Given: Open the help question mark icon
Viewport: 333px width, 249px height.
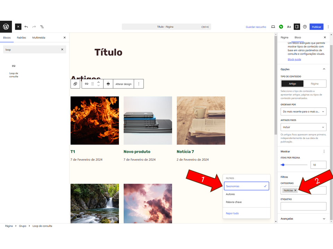Looking at the screenshot, I should 305,27.
